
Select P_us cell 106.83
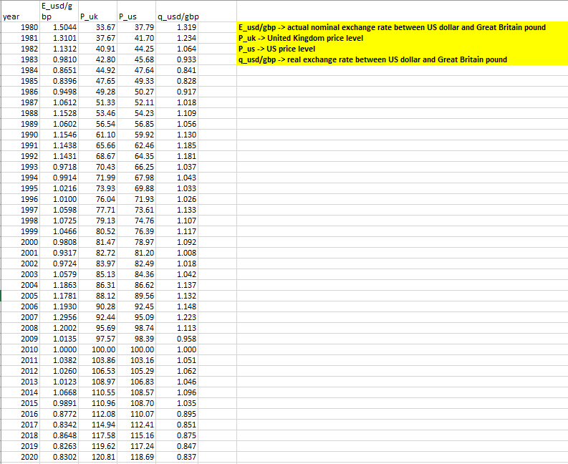click(137, 382)
